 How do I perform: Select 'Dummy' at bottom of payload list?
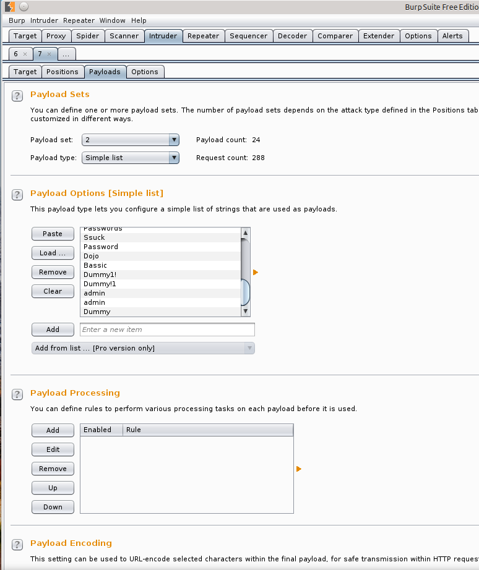click(160, 312)
